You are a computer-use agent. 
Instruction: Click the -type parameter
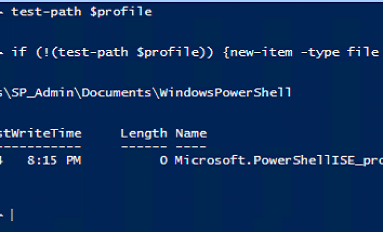coord(321,52)
